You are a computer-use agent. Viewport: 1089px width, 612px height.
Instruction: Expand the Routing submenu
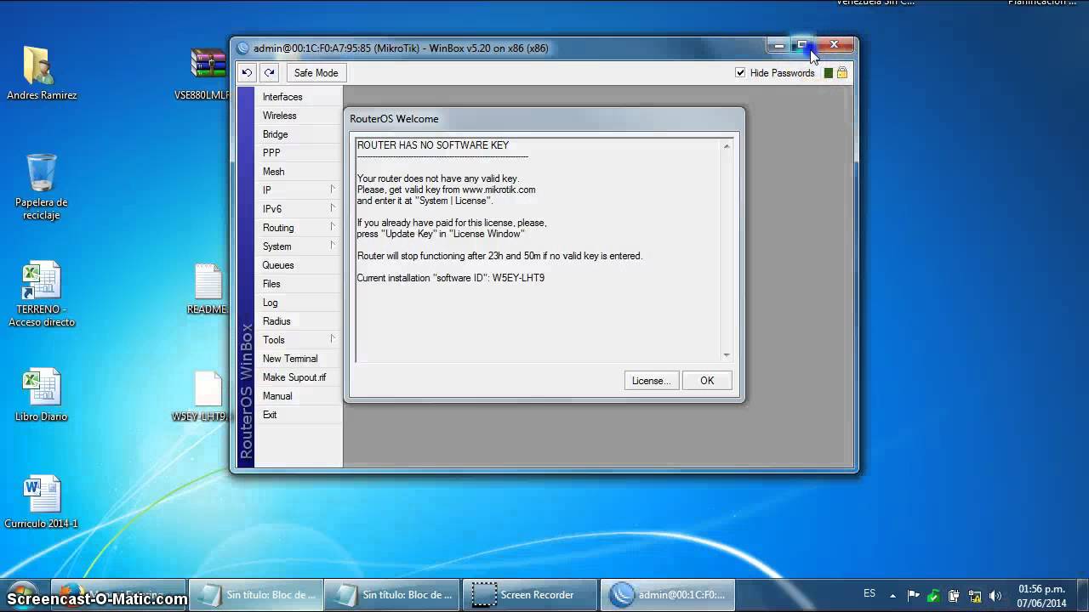tap(299, 228)
